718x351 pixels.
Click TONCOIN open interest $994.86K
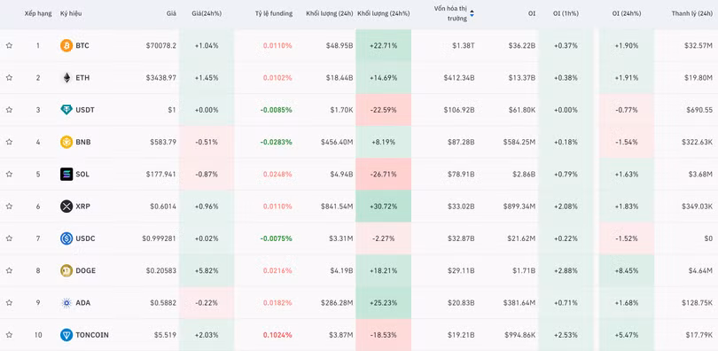[x=519, y=335]
